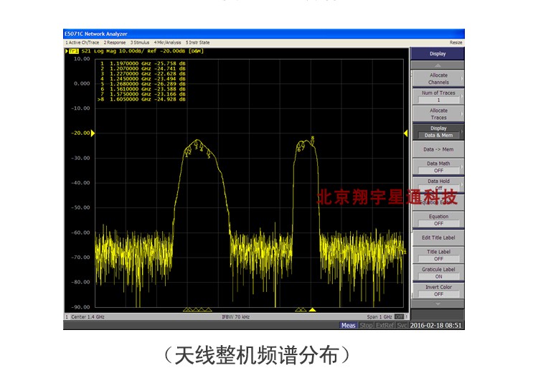Click marker 5 row 1.2680000 GHz -26.289 dB
The height and width of the screenshot is (391, 538).
coord(143,84)
